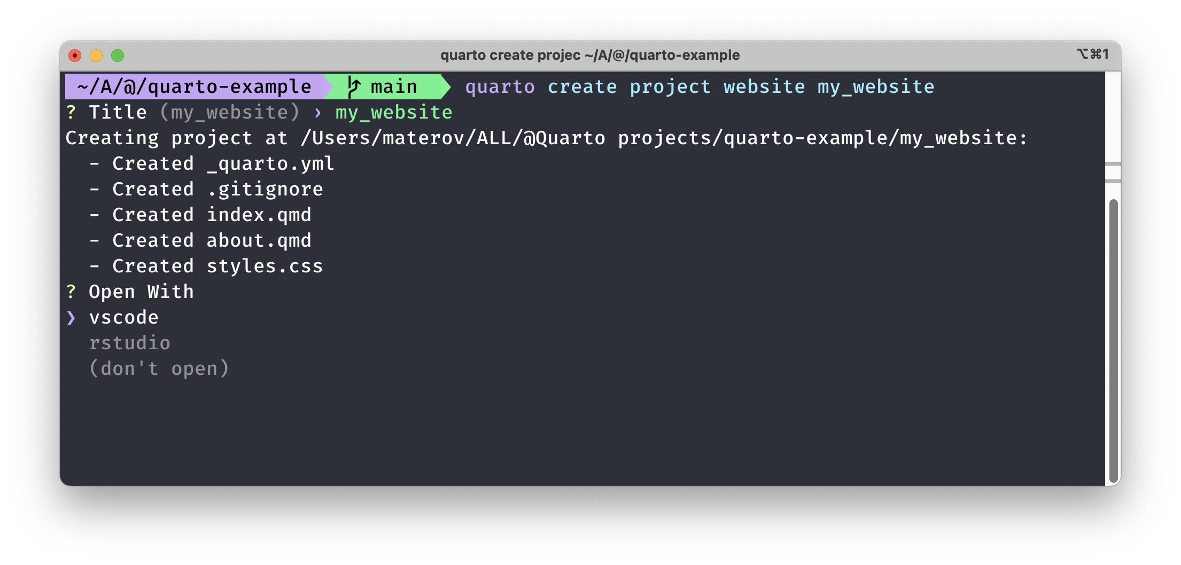This screenshot has height=565, width=1181.
Task: Click the green main branch segment
Action: pyautogui.click(x=388, y=87)
